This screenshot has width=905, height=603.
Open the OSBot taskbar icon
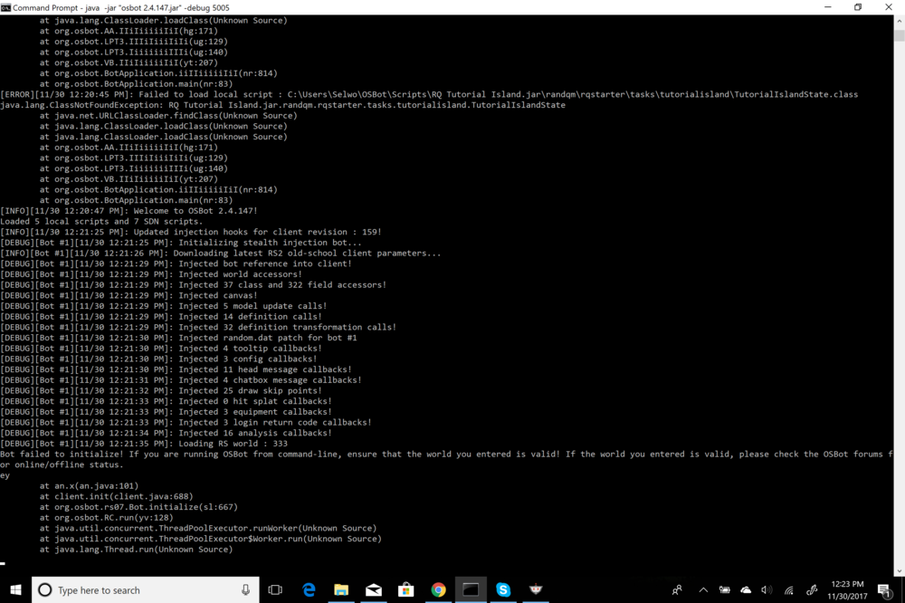coord(536,589)
